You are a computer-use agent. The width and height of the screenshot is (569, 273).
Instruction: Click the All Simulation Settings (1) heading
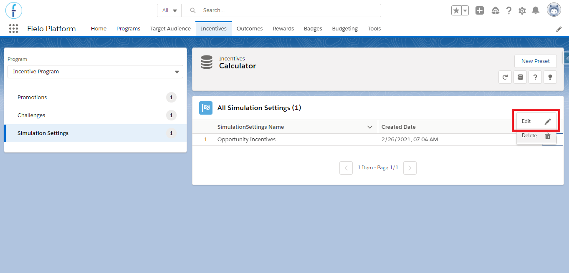pyautogui.click(x=259, y=108)
